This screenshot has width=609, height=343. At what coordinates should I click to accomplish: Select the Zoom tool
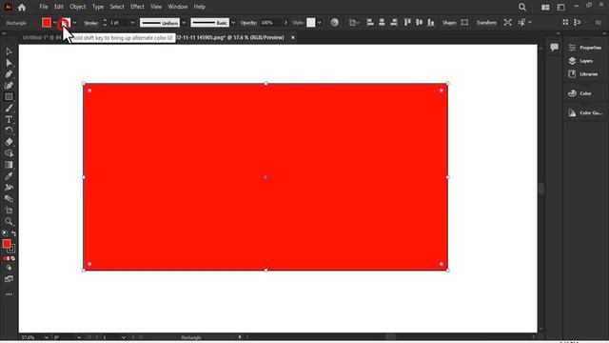tap(9, 221)
